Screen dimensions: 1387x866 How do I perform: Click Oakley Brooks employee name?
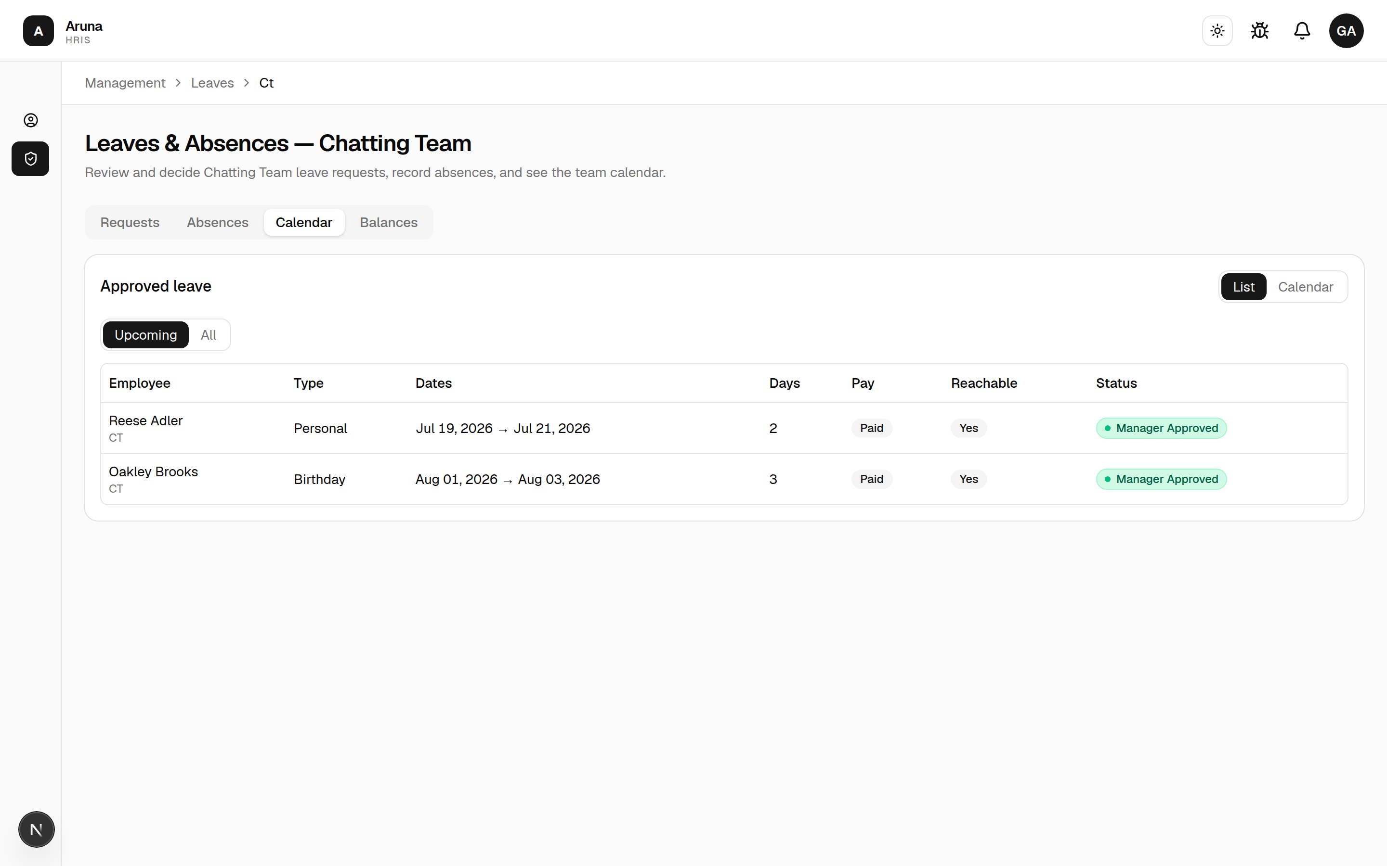pos(153,471)
